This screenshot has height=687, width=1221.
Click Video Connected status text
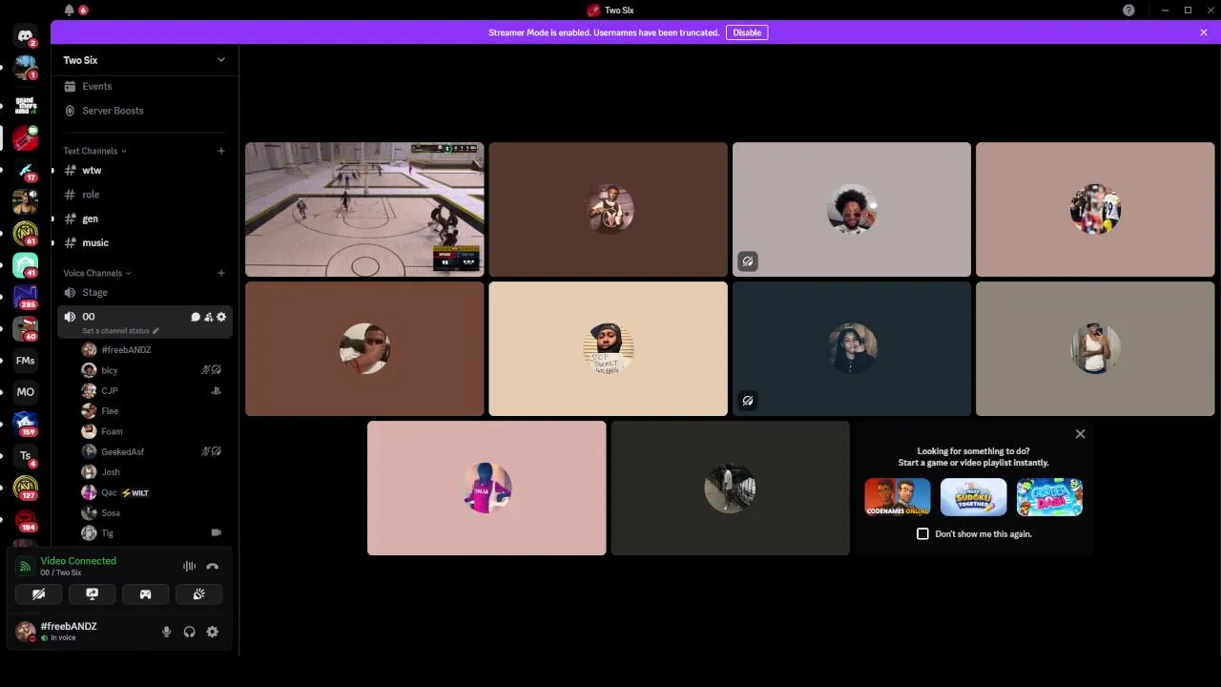click(x=78, y=561)
